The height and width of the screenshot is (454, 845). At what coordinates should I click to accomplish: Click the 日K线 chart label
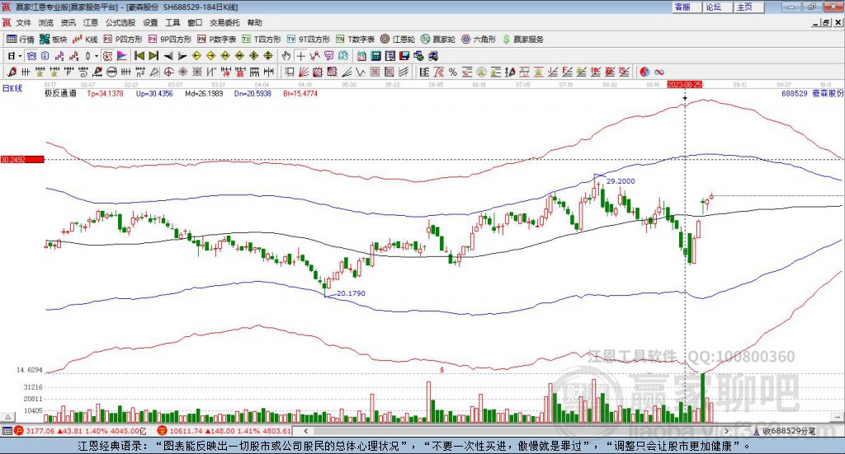click(12, 88)
